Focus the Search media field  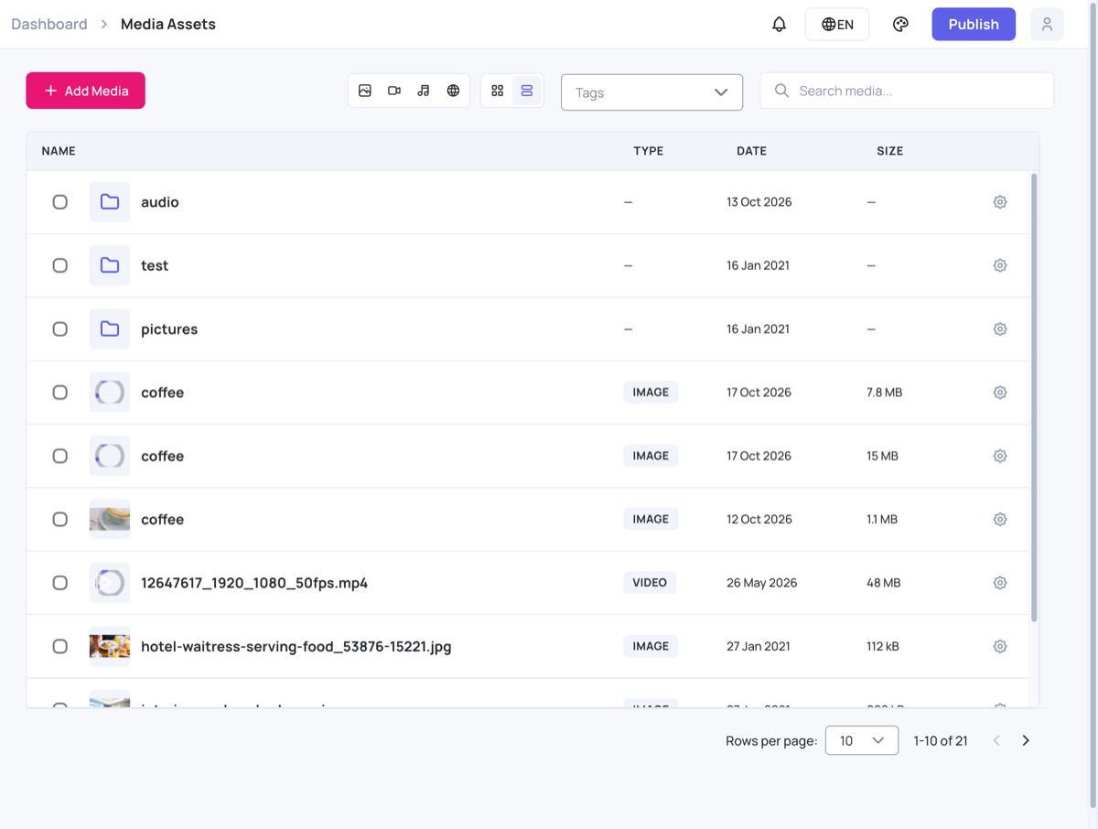(x=907, y=91)
